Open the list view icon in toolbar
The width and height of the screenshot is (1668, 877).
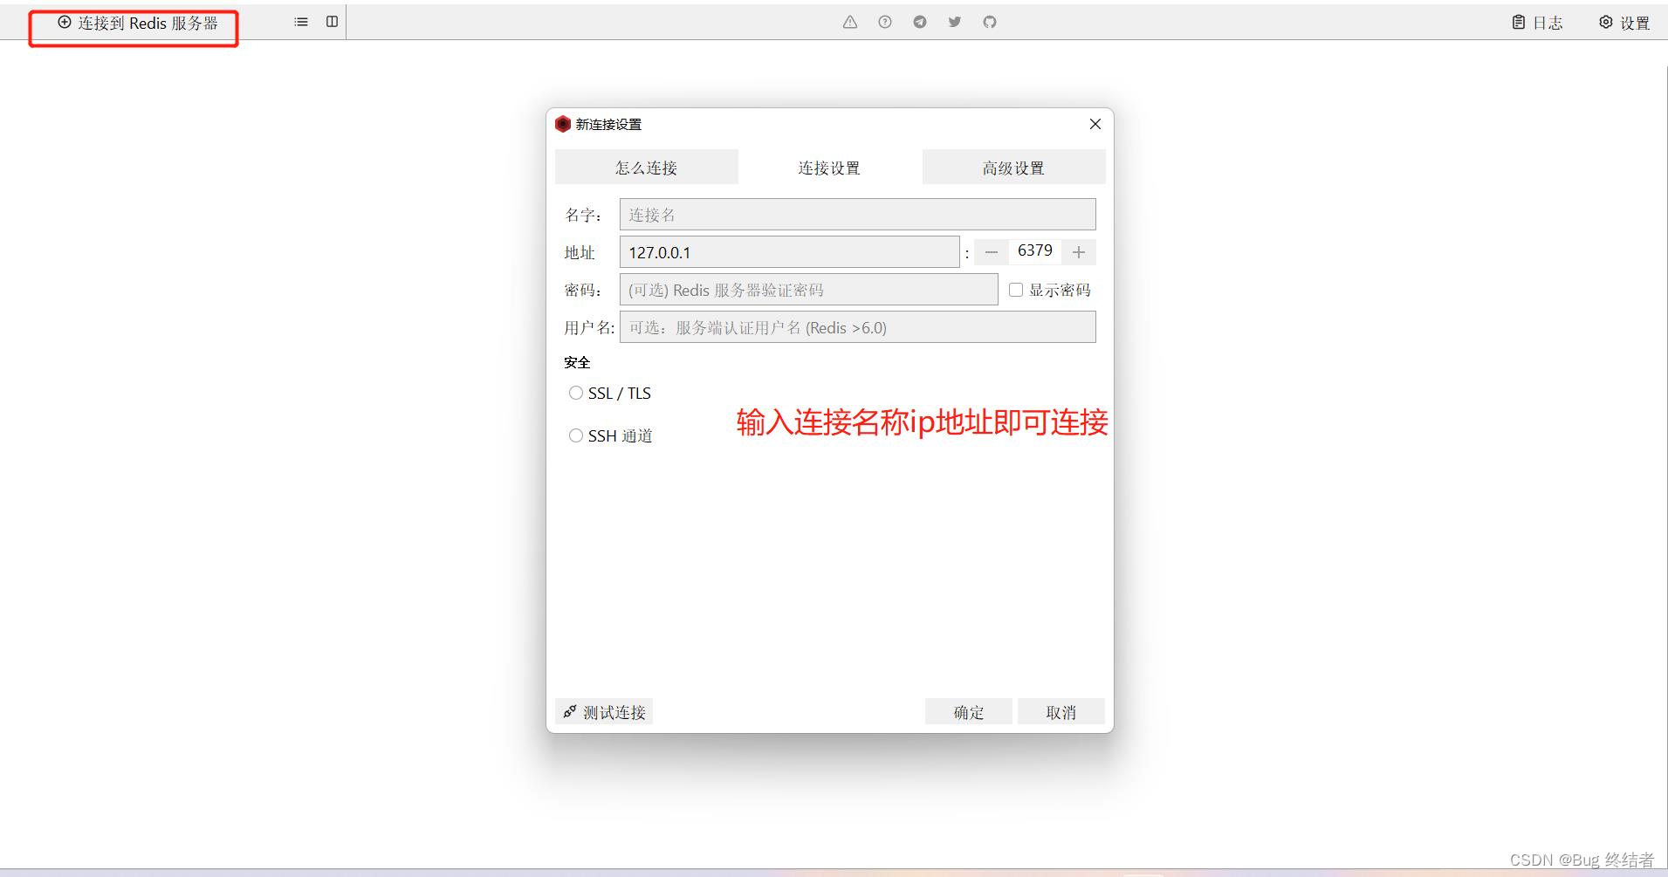click(301, 22)
